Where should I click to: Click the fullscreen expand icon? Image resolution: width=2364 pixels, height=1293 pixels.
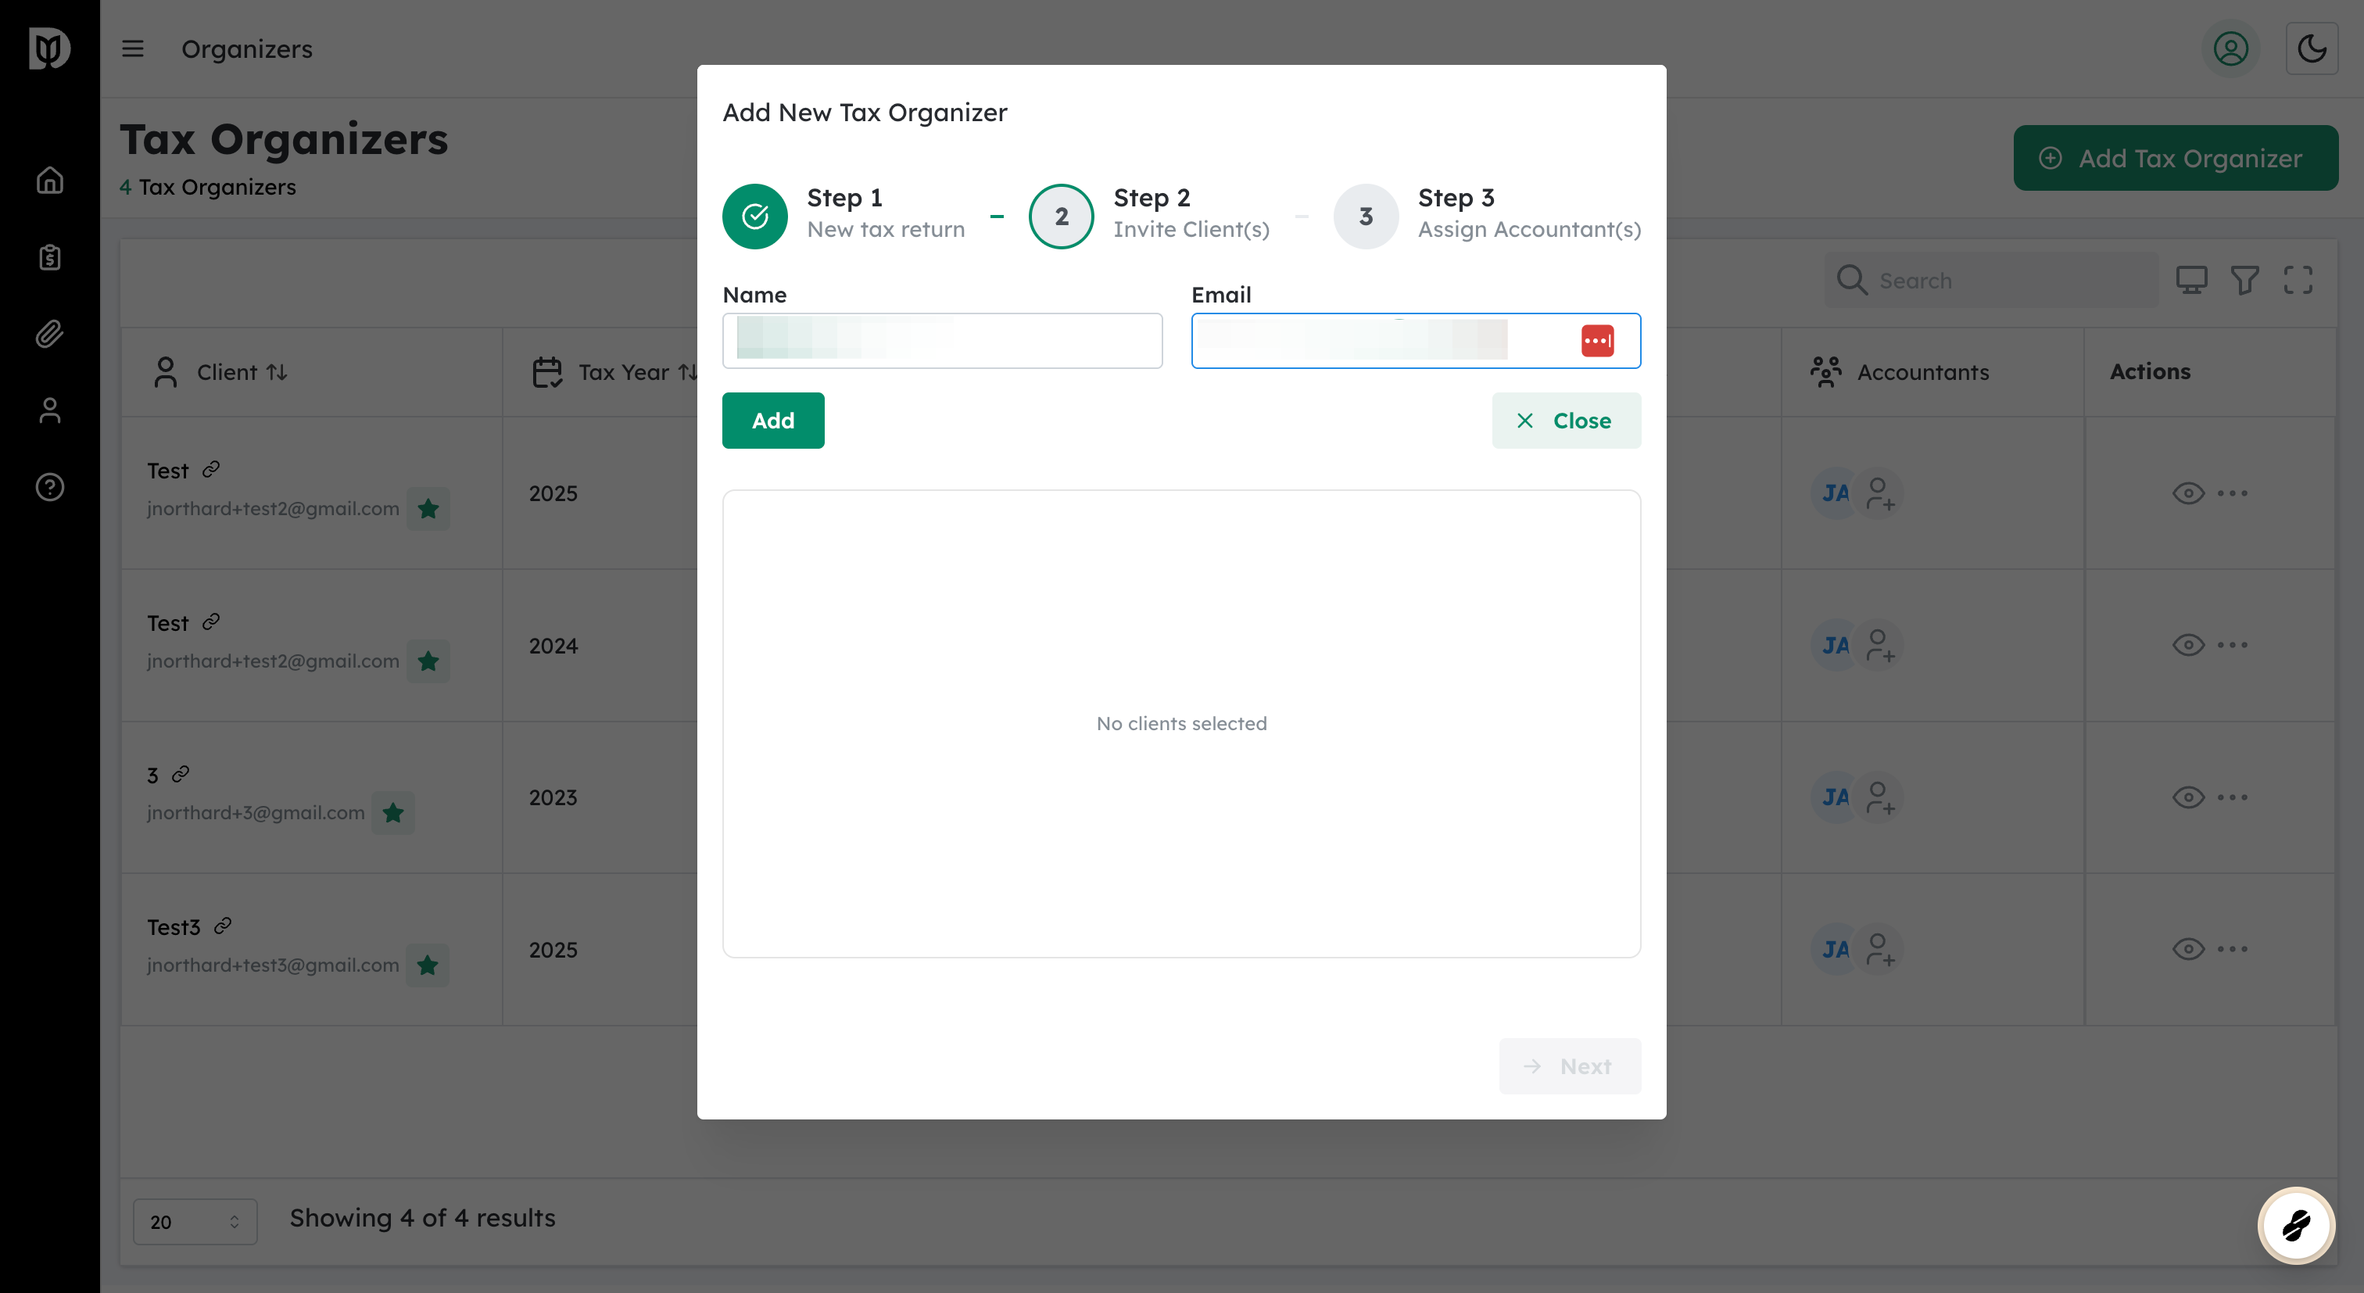click(x=2298, y=280)
